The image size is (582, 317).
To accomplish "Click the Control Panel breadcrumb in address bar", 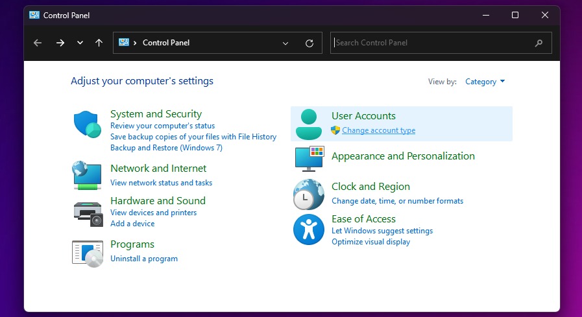I will [x=166, y=43].
